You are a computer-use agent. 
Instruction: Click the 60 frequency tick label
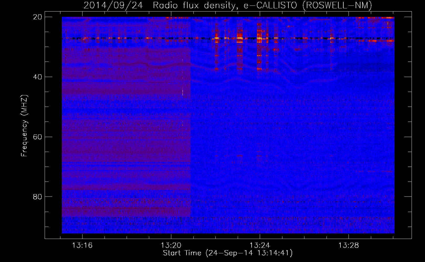(x=38, y=137)
